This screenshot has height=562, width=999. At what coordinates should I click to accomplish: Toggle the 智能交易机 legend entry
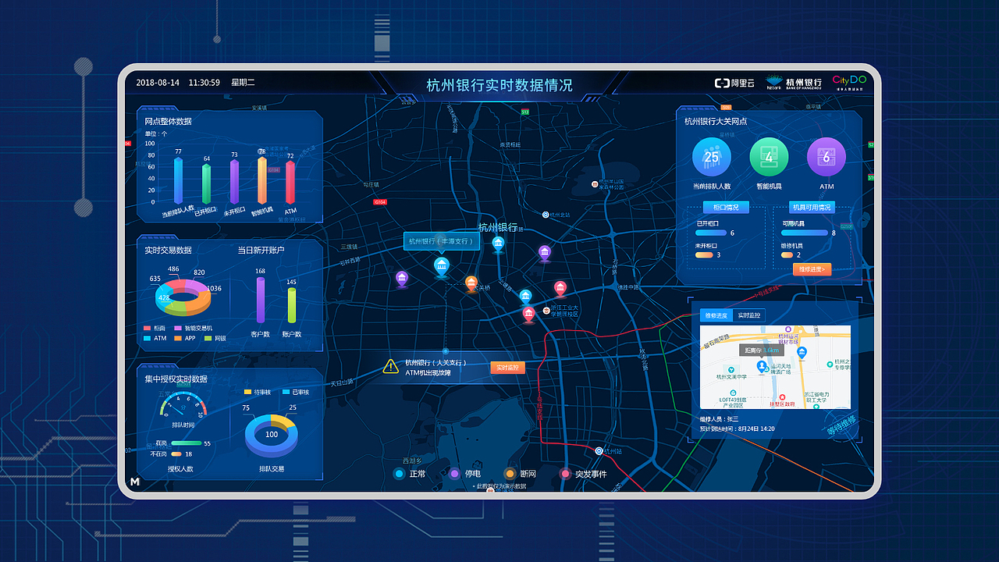193,329
